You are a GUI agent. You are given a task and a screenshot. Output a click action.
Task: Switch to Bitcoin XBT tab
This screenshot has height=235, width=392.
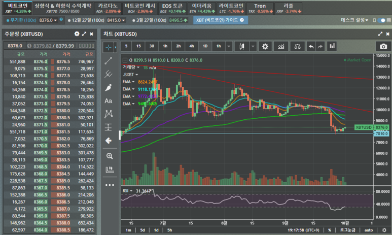click(18, 8)
